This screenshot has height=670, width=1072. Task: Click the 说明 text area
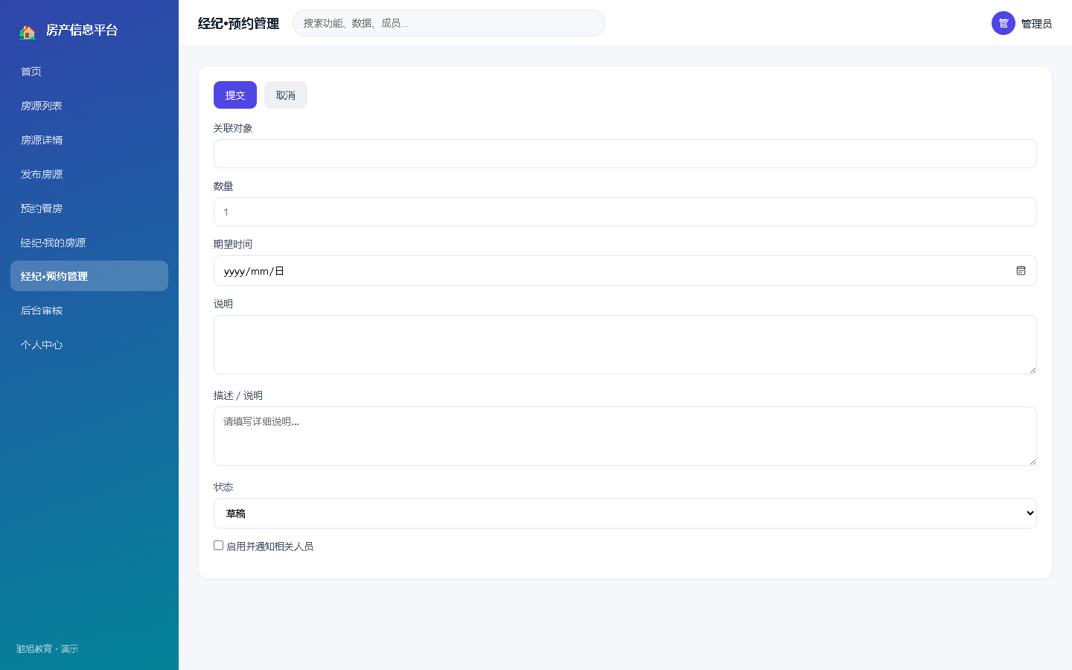(625, 345)
